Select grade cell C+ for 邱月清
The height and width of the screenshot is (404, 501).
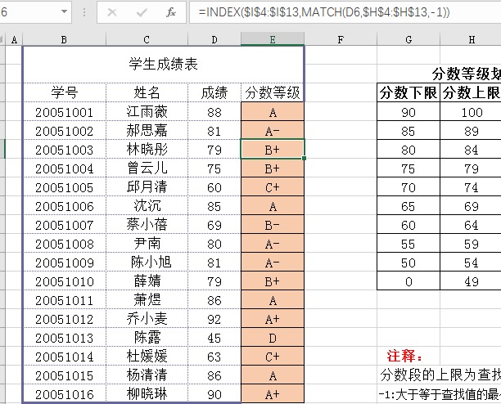[x=273, y=187]
